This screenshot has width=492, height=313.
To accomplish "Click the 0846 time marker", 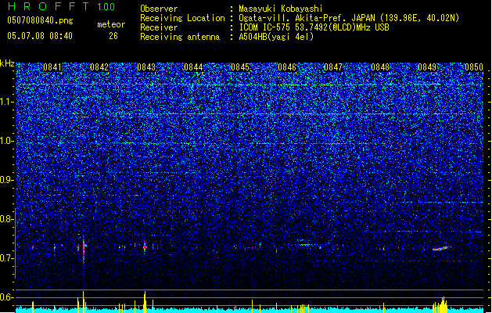I will (287, 67).
